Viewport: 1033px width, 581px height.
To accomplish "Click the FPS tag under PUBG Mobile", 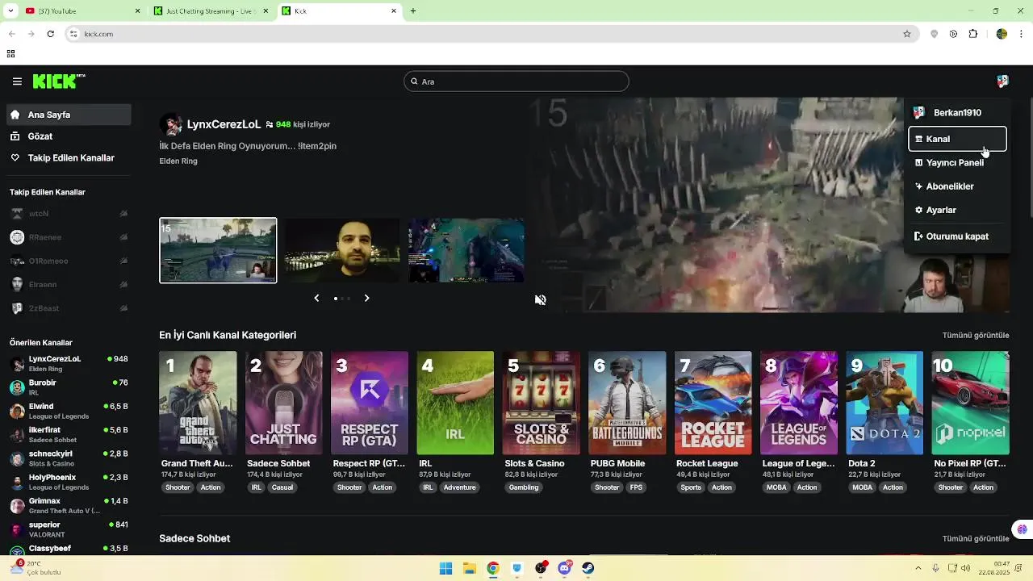I will 636,487.
